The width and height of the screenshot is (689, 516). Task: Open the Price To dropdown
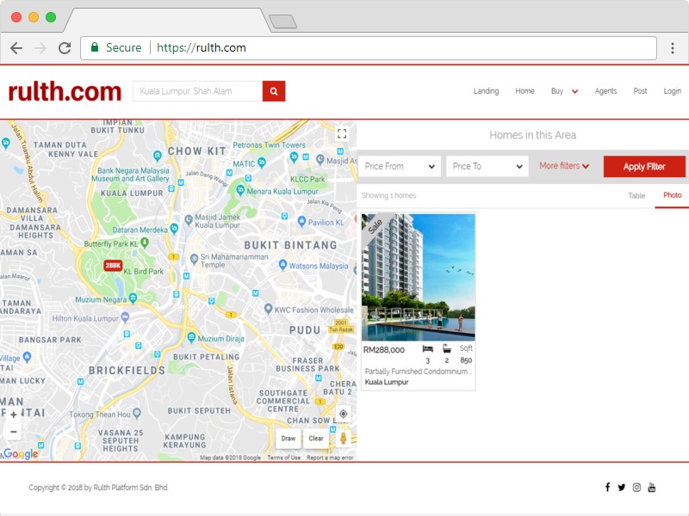coord(487,166)
